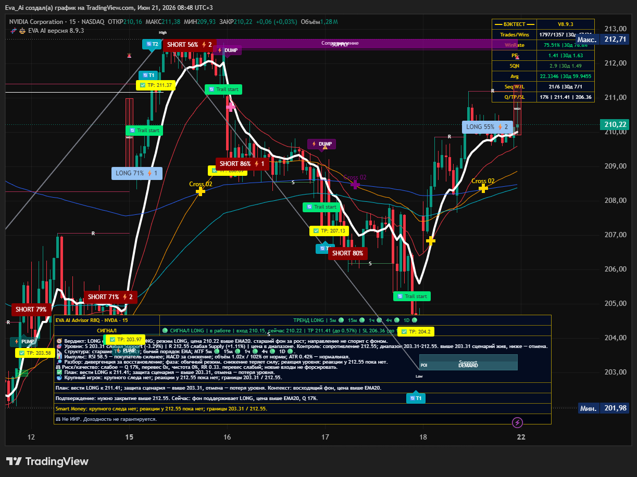Viewport: 637px width, 477px height.
Task: Click the СИГНАЛ header cell
Action: click(107, 330)
